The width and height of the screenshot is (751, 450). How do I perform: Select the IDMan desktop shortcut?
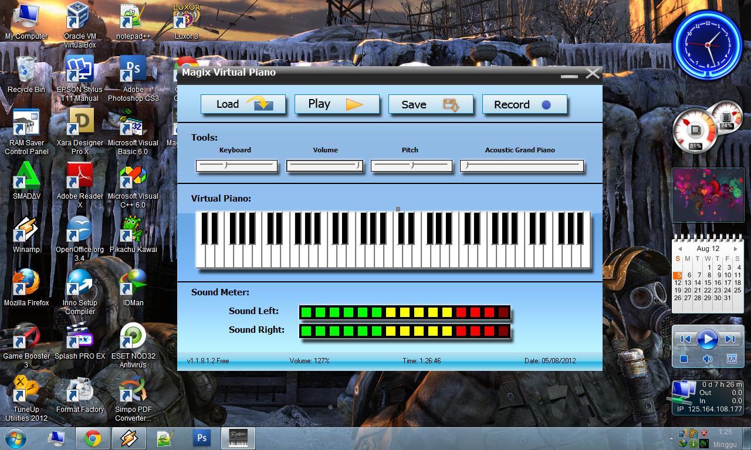[x=133, y=288]
